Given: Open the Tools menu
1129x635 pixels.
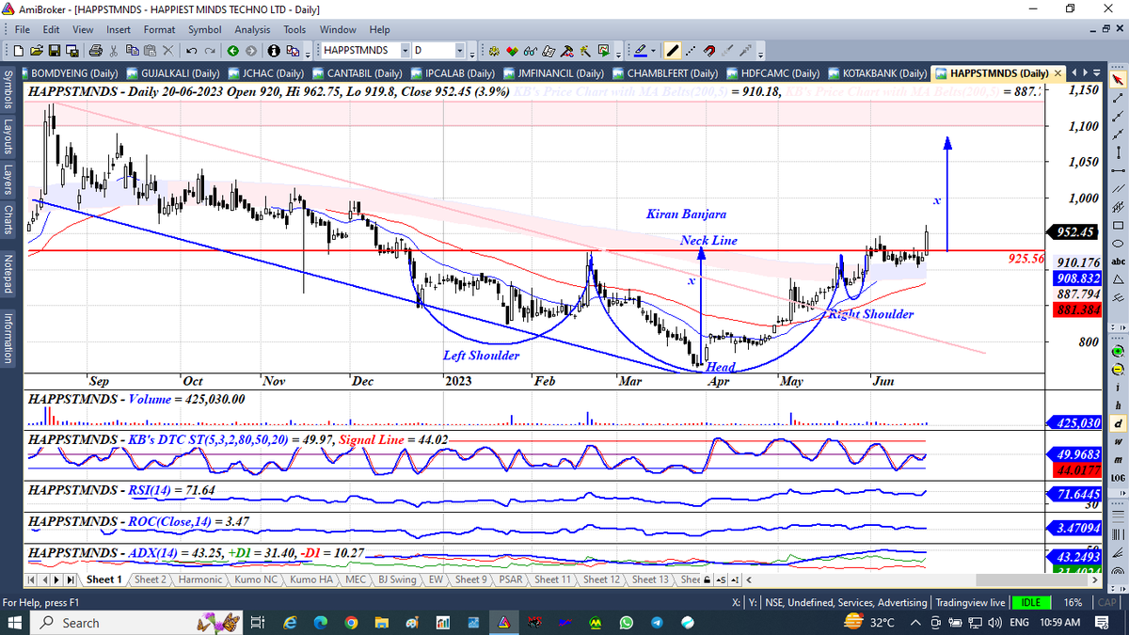Looking at the screenshot, I should [x=294, y=29].
